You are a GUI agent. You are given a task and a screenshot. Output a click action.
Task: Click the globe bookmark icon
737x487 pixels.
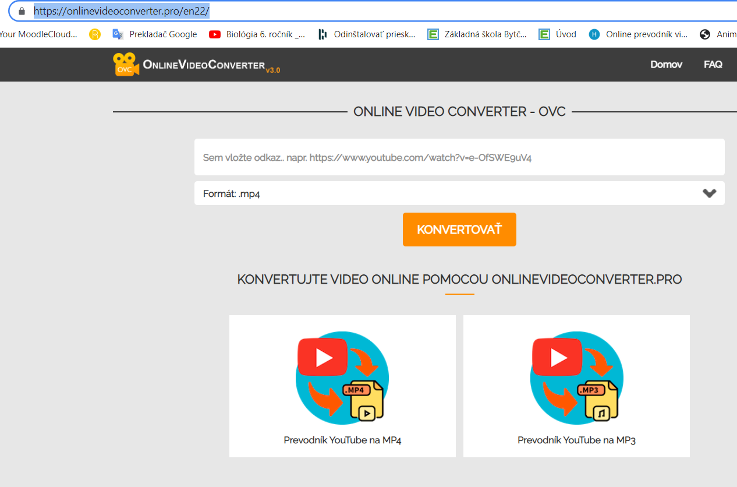coord(705,34)
